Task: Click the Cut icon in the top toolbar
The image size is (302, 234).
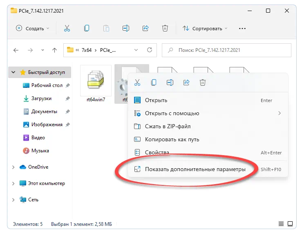Action: pyautogui.click(x=67, y=29)
